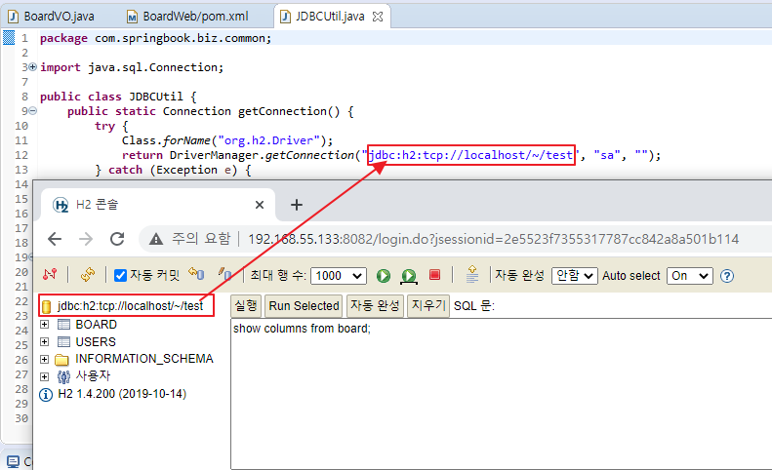772x470 pixels.
Task: Click the BOARD table icon
Action: coord(63,325)
